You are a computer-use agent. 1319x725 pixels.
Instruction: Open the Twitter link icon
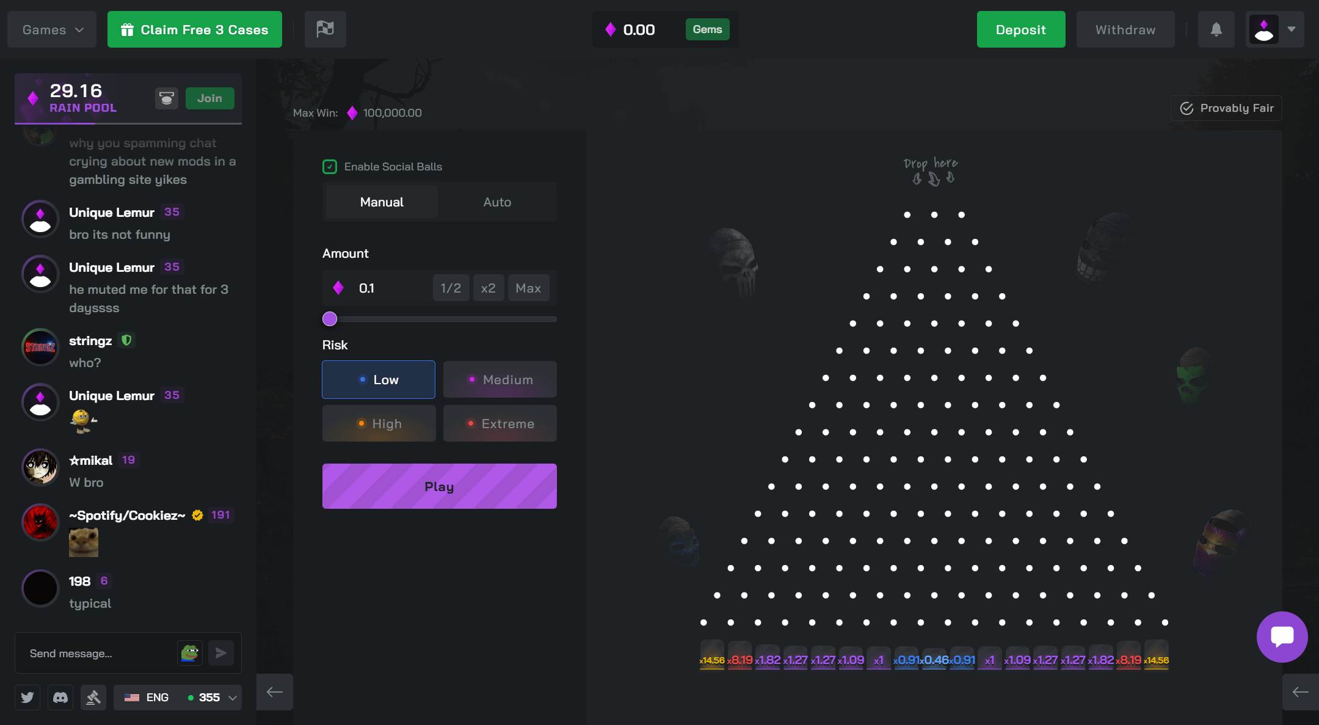coord(27,698)
